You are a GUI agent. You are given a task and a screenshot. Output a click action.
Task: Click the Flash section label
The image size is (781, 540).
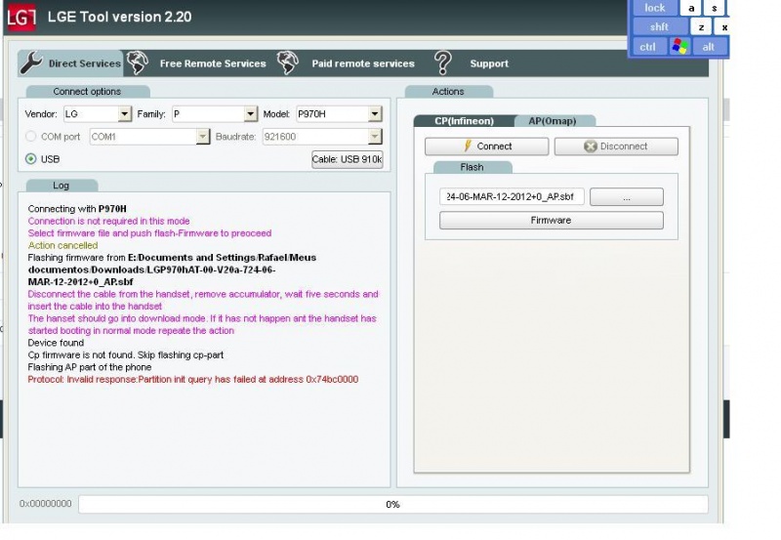point(472,167)
